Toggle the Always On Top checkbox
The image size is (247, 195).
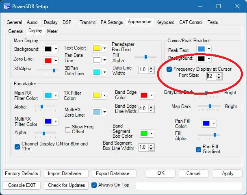pyautogui.click(x=94, y=185)
